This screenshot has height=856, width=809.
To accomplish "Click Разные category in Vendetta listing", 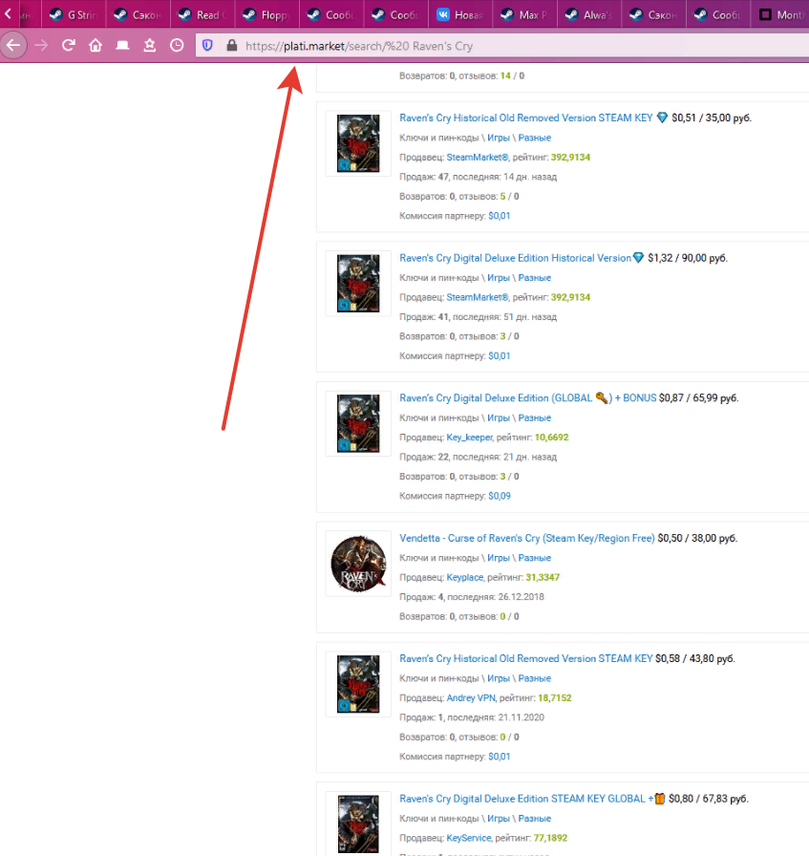I will tap(535, 557).
